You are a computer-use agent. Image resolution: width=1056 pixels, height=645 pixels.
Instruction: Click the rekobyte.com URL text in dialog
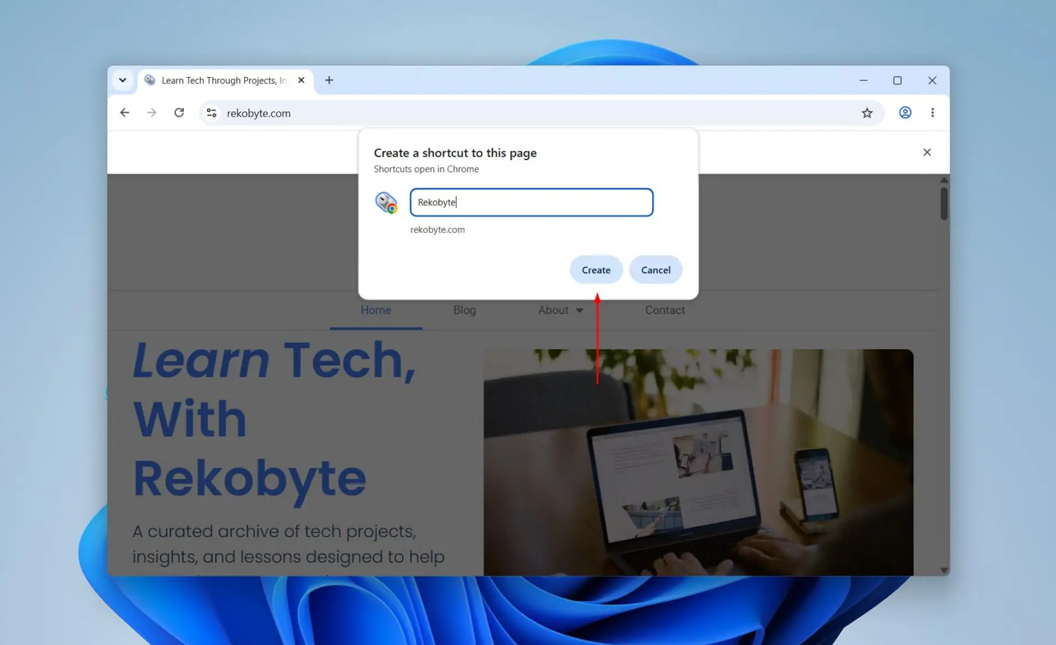(x=437, y=230)
